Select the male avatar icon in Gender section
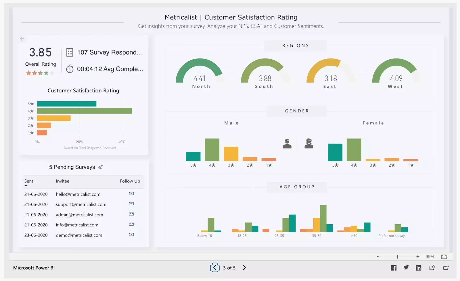 (288, 144)
